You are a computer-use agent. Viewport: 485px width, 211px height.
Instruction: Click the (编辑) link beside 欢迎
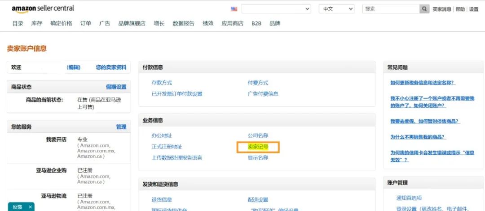pos(74,67)
